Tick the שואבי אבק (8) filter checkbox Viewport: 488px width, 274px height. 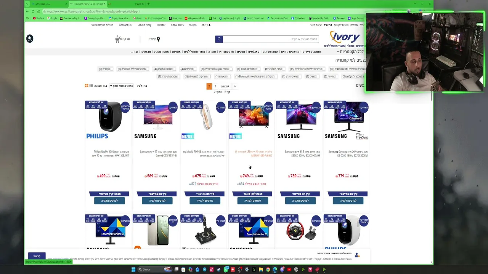click(x=231, y=69)
